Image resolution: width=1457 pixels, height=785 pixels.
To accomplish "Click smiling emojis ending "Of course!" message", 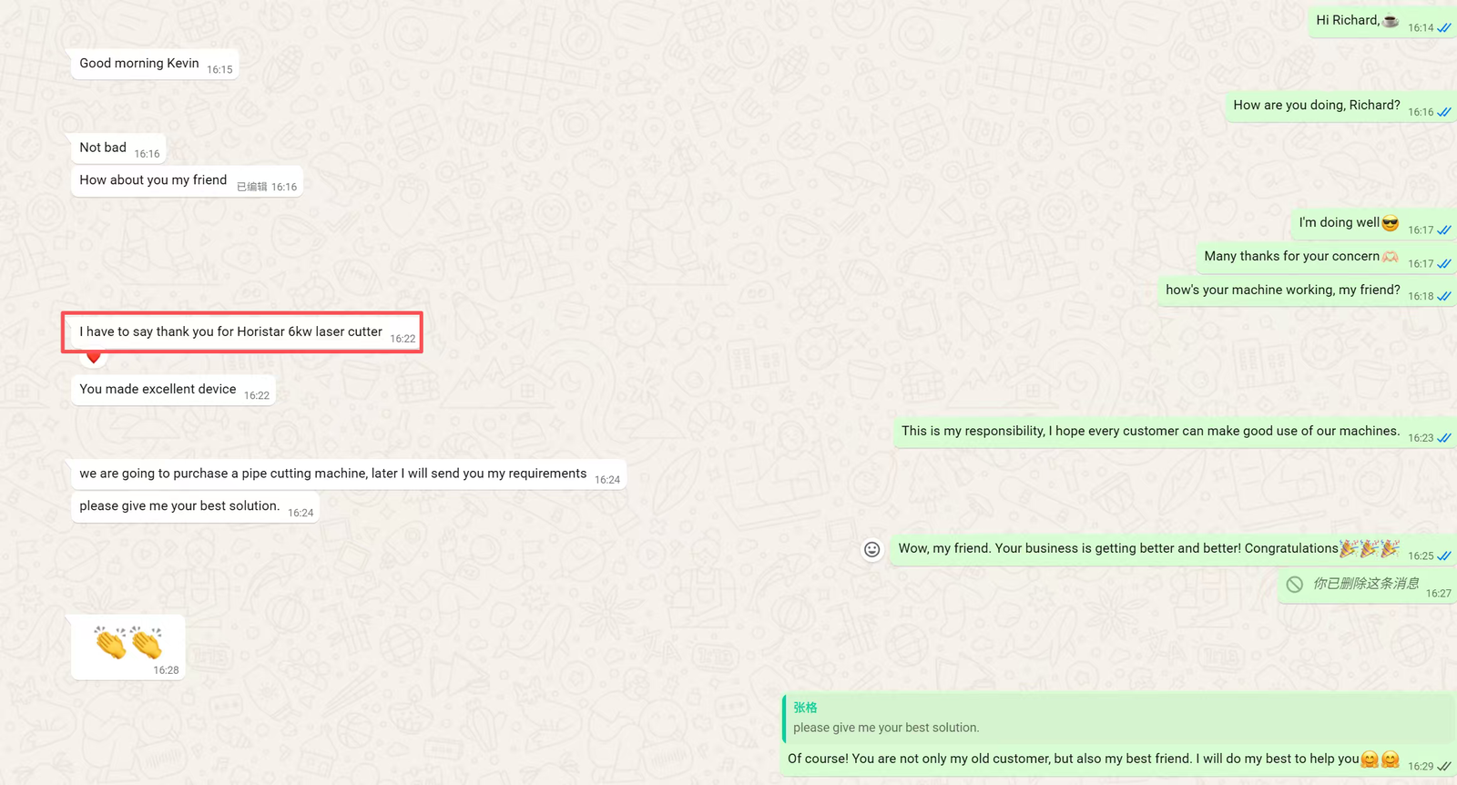I will click(1379, 760).
